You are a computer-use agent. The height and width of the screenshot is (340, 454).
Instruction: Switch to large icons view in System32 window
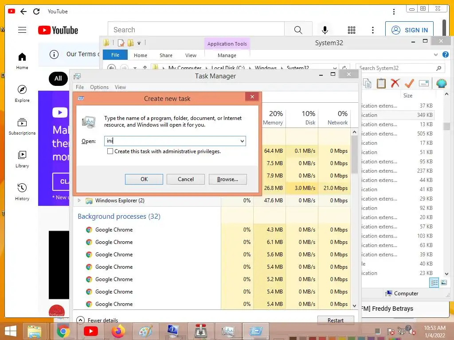tap(443, 282)
